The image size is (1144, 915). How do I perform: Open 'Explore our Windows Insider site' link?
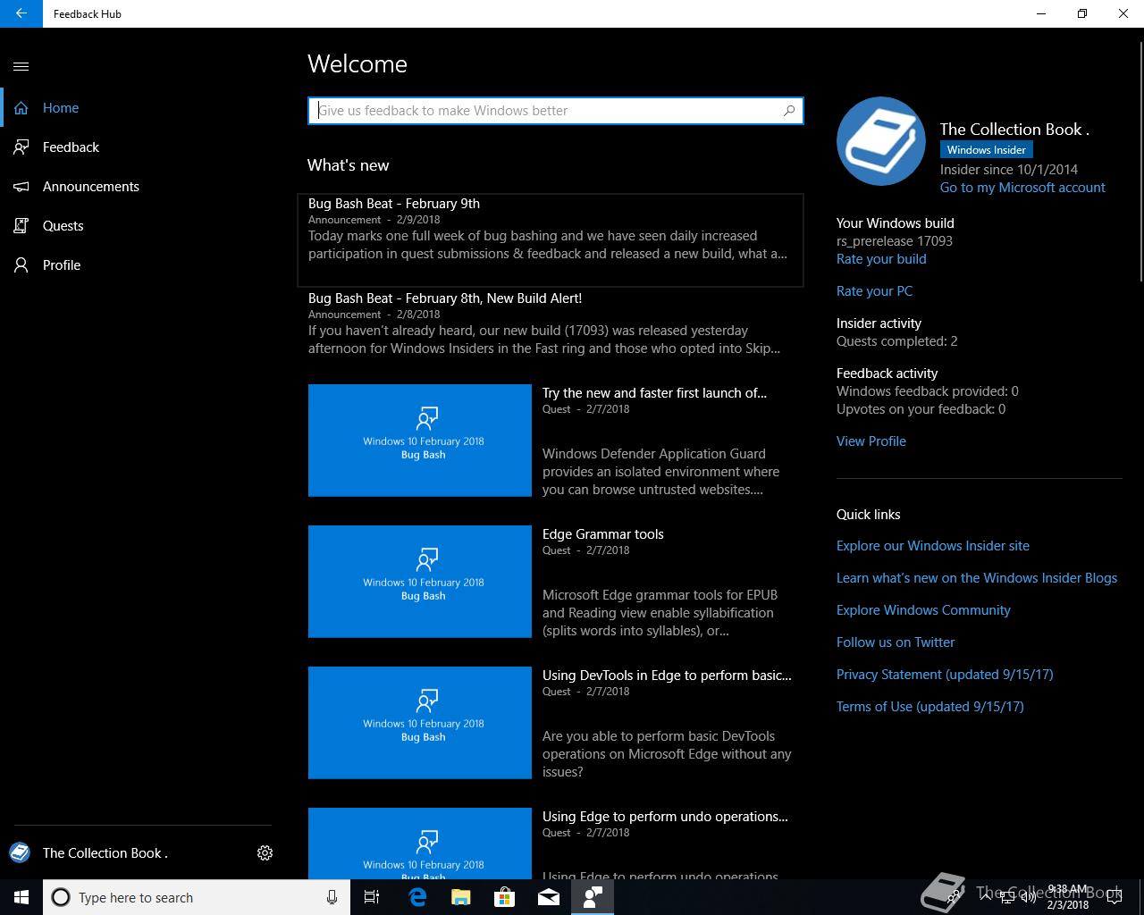coord(933,546)
